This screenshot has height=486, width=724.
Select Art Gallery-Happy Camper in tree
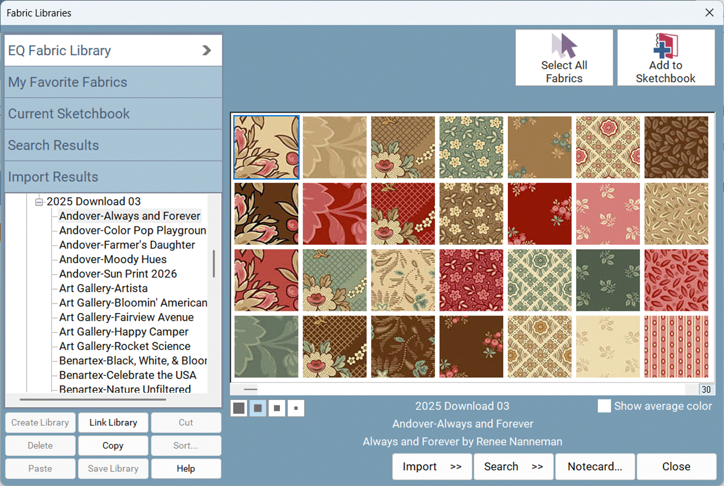[x=124, y=332]
